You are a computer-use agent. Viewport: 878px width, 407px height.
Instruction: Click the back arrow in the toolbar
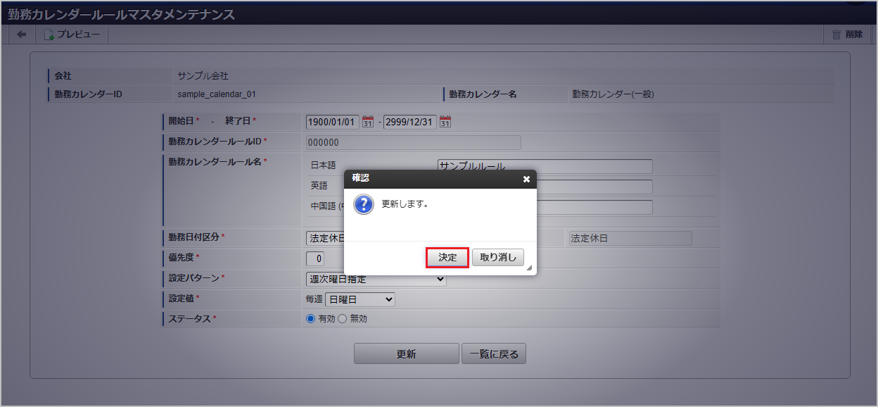click(x=20, y=34)
